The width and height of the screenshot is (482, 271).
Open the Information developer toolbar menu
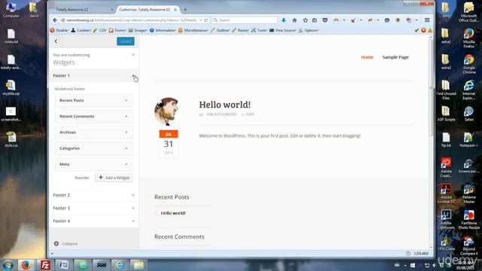pos(163,30)
